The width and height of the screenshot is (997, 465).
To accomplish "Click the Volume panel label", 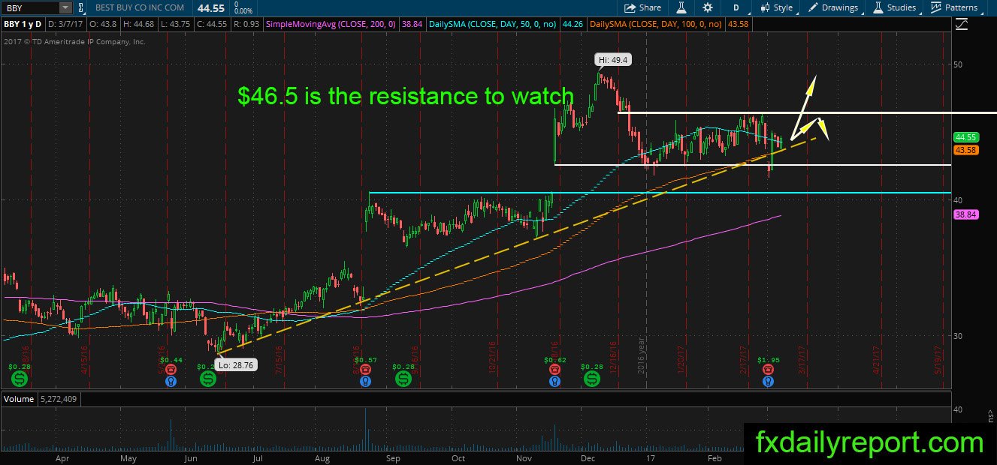I will pos(19,399).
